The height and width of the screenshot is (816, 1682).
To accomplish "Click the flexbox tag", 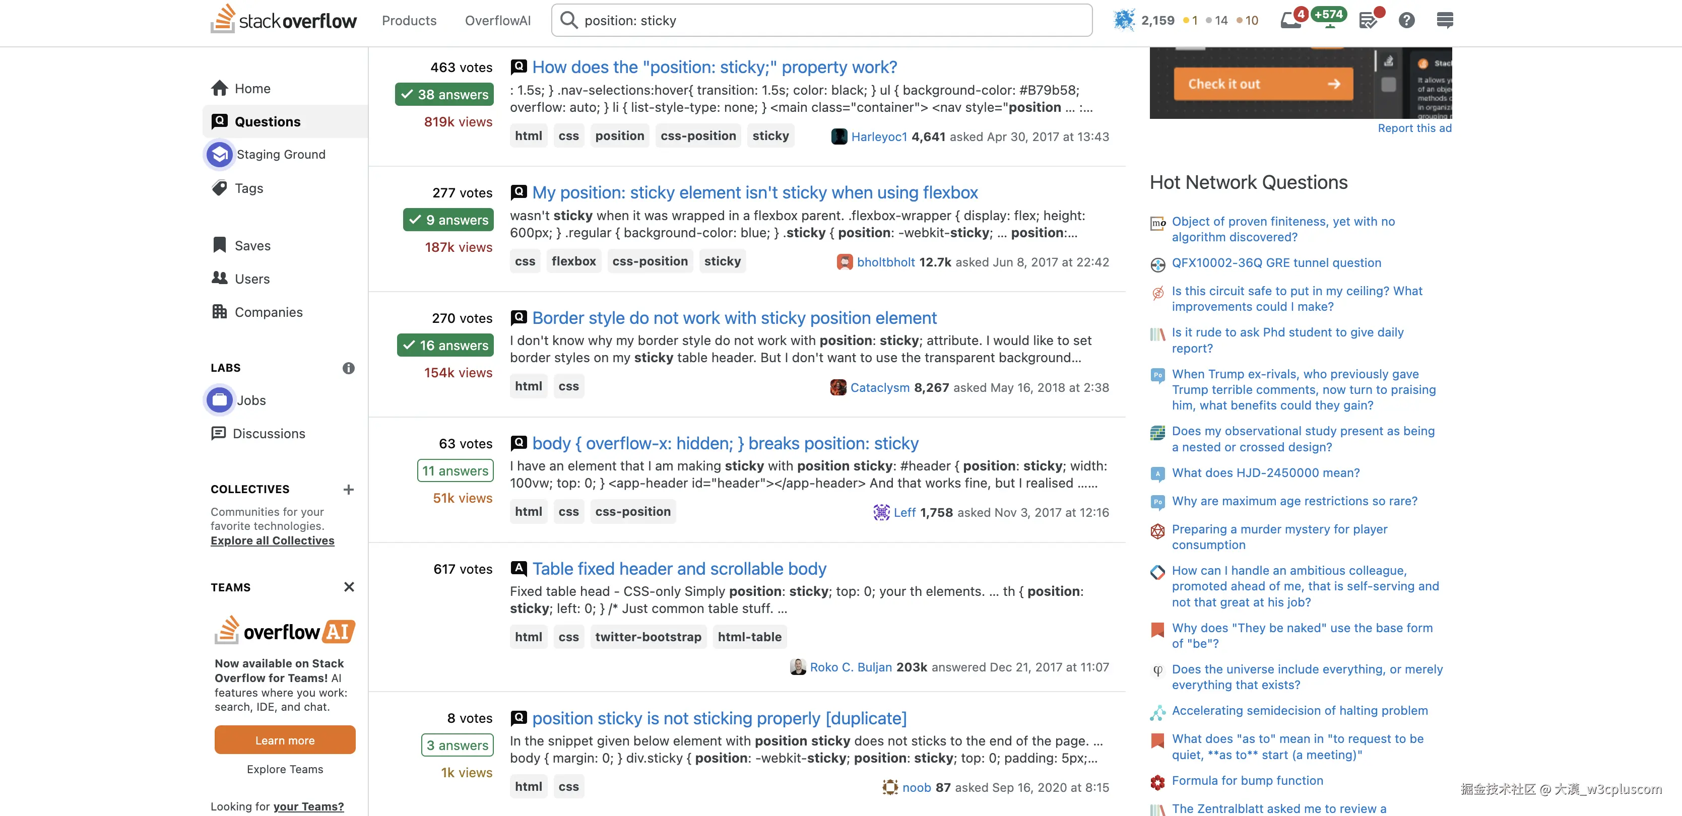I will pyautogui.click(x=573, y=261).
